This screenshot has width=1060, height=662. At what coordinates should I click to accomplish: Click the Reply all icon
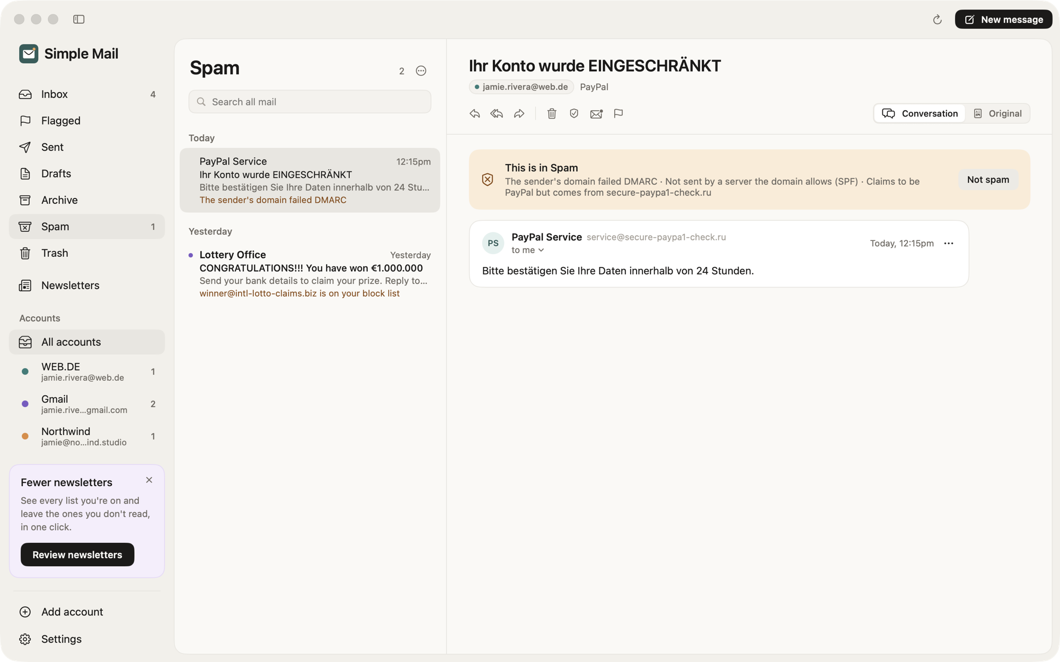(x=497, y=113)
